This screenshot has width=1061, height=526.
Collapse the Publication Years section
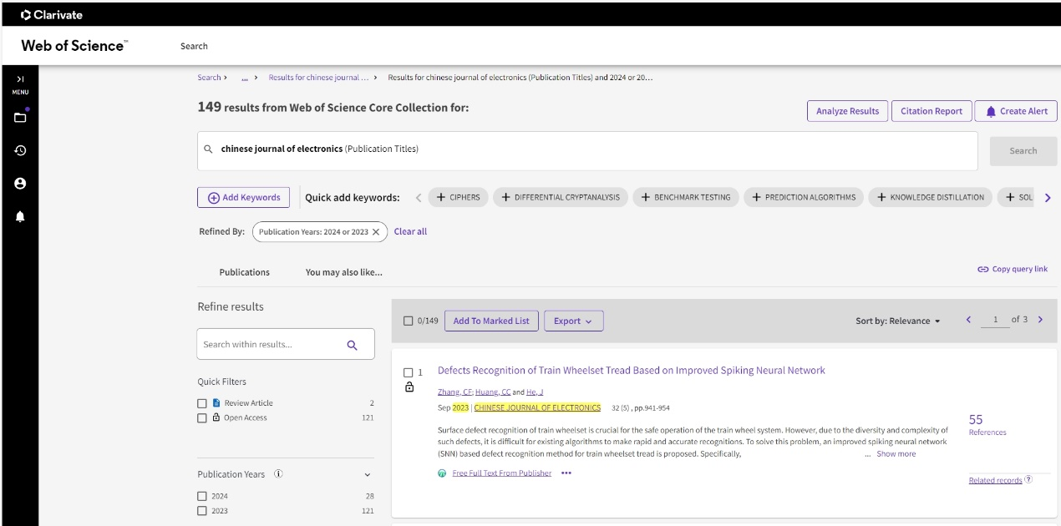click(368, 475)
